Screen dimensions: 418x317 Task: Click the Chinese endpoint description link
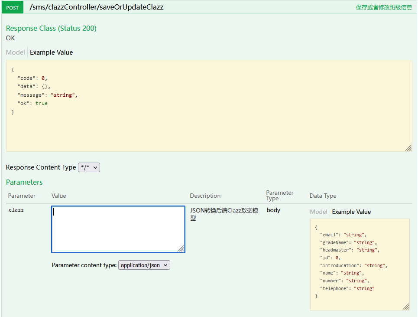point(384,7)
